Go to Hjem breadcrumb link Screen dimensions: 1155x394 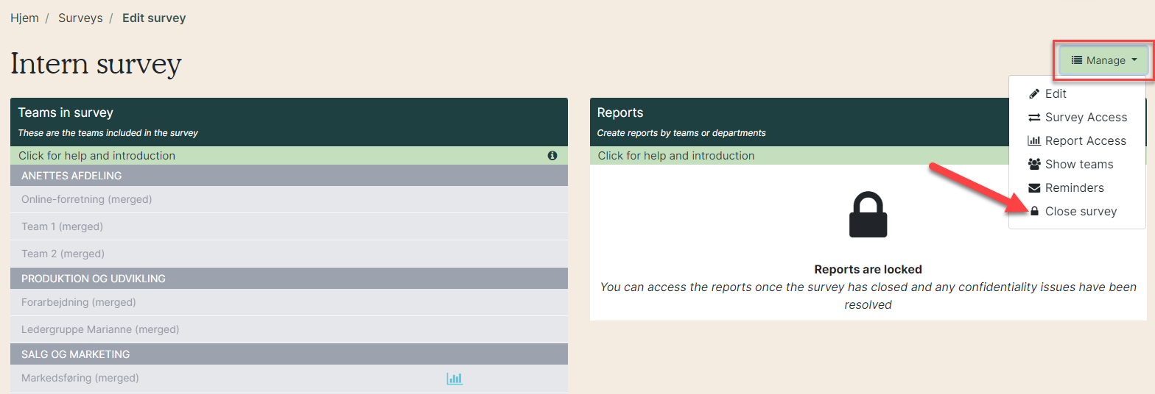tap(24, 18)
